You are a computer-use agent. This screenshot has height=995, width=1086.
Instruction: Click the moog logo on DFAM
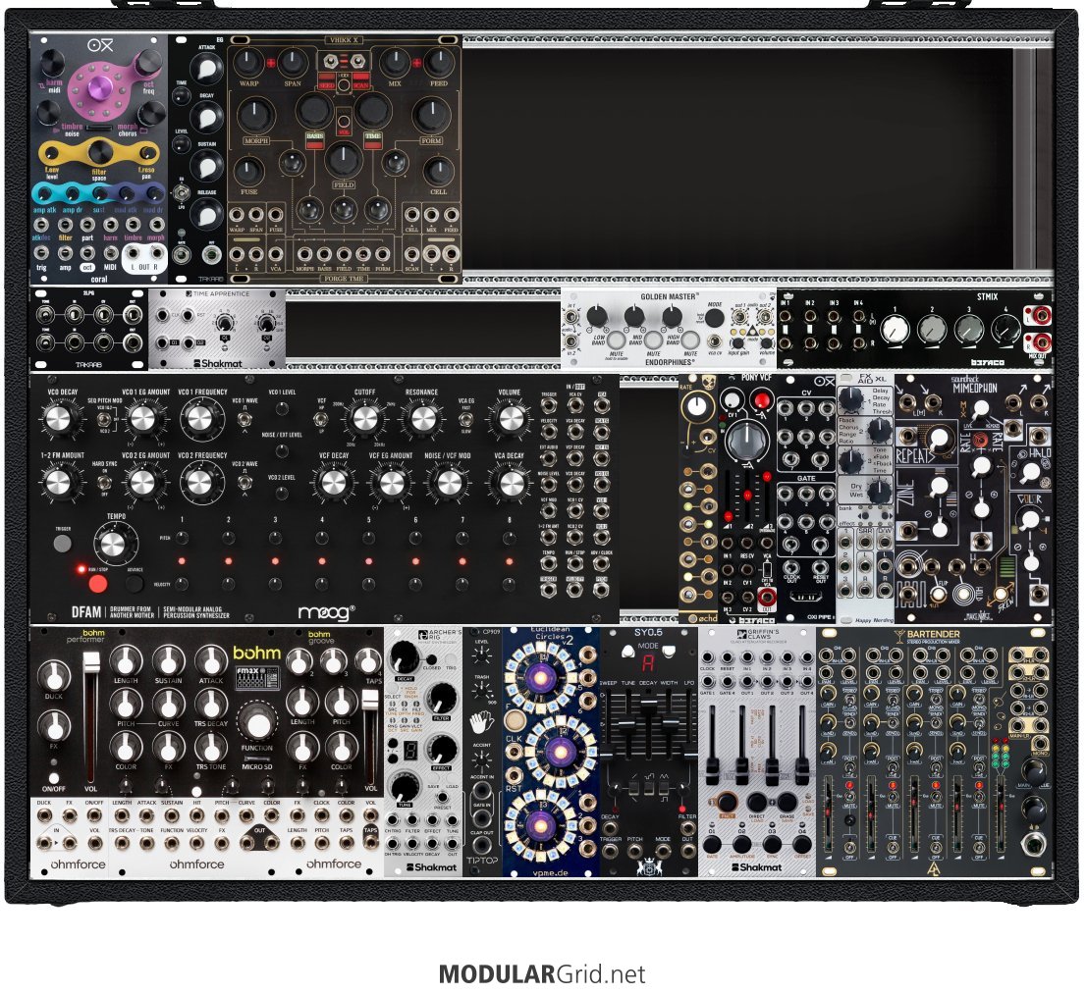pyautogui.click(x=326, y=611)
